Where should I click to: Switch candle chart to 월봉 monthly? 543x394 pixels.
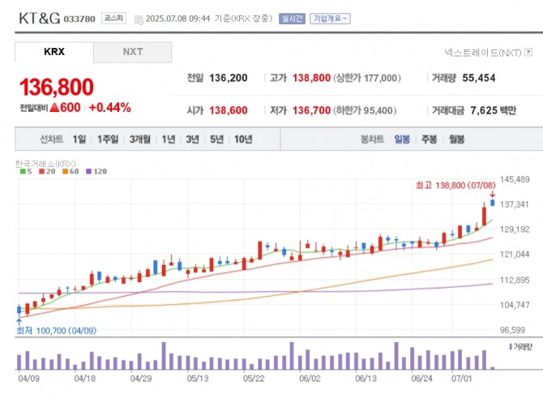456,139
